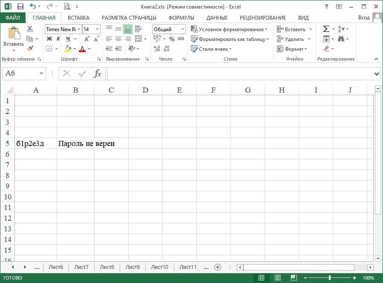Viewport: 383px width, 283px height.
Task: Click the large Paste clipboard icon
Action: [x=14, y=33]
